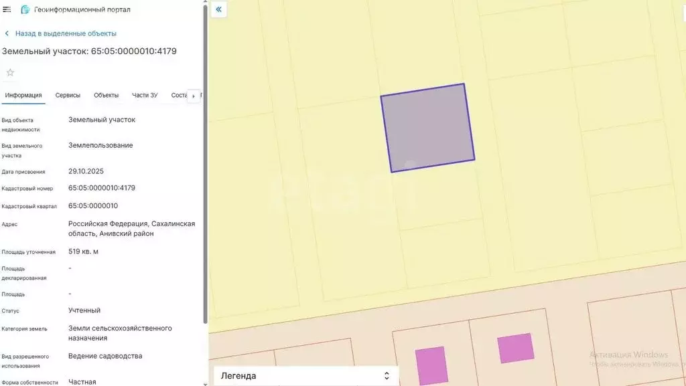Click the highlighted purple-outlined land parcel
This screenshot has width=686, height=386.
point(427,128)
